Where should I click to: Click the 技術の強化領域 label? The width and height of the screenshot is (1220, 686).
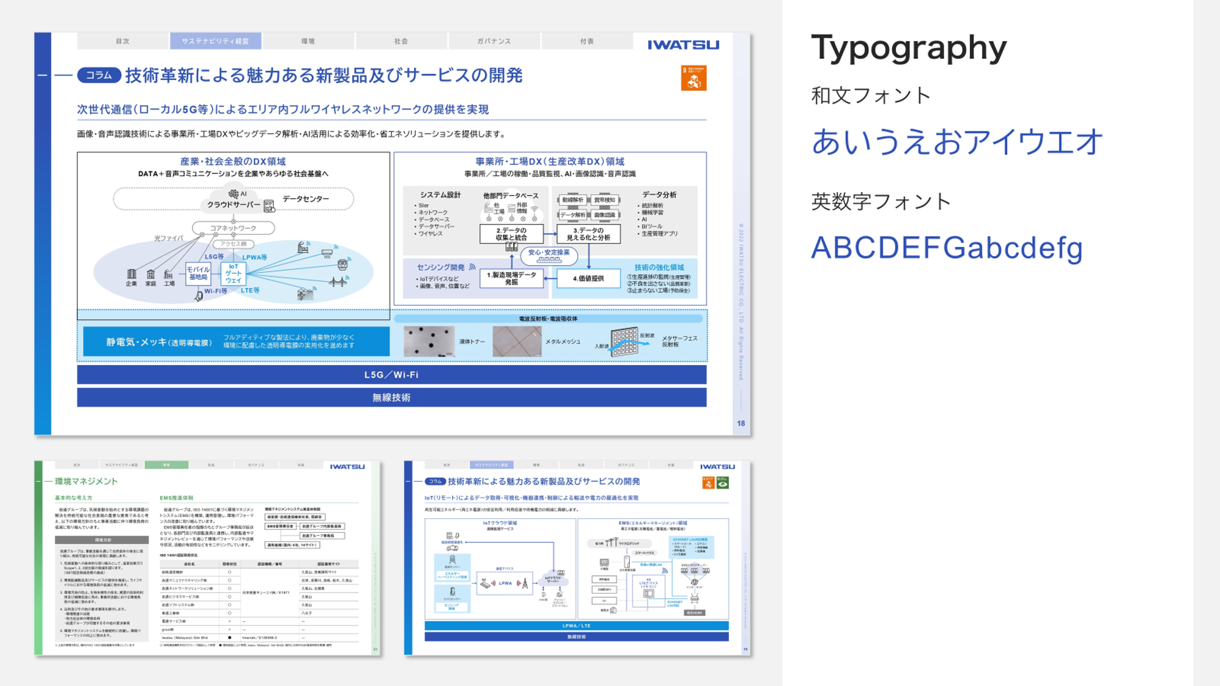coord(659,267)
